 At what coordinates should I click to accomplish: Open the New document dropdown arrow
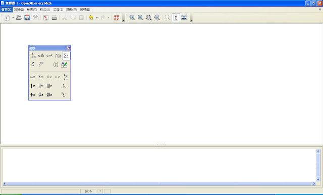[13, 18]
